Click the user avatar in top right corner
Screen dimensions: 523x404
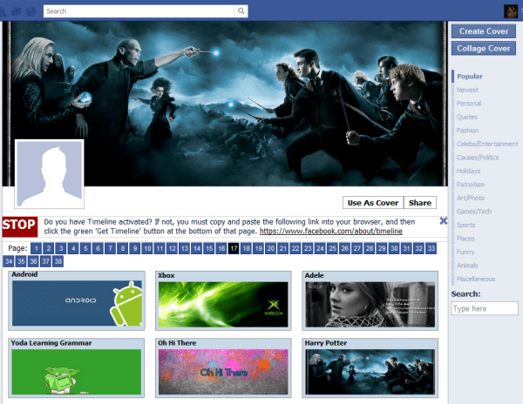tap(510, 11)
